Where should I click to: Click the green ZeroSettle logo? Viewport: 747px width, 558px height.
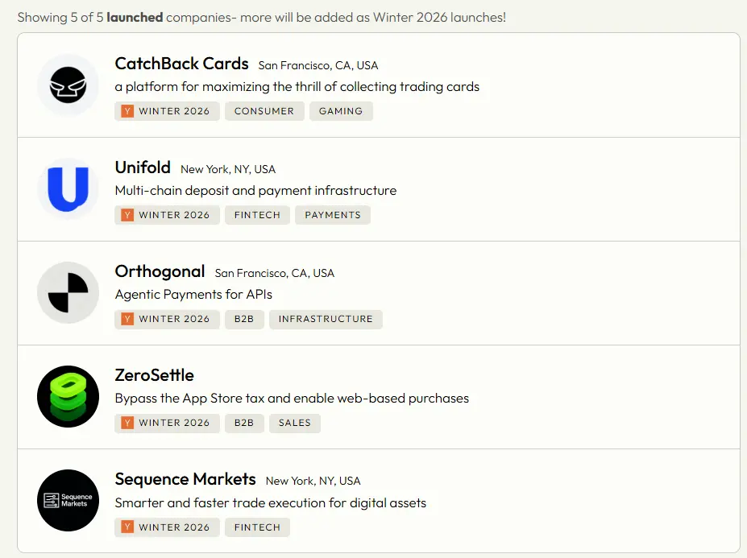[68, 397]
